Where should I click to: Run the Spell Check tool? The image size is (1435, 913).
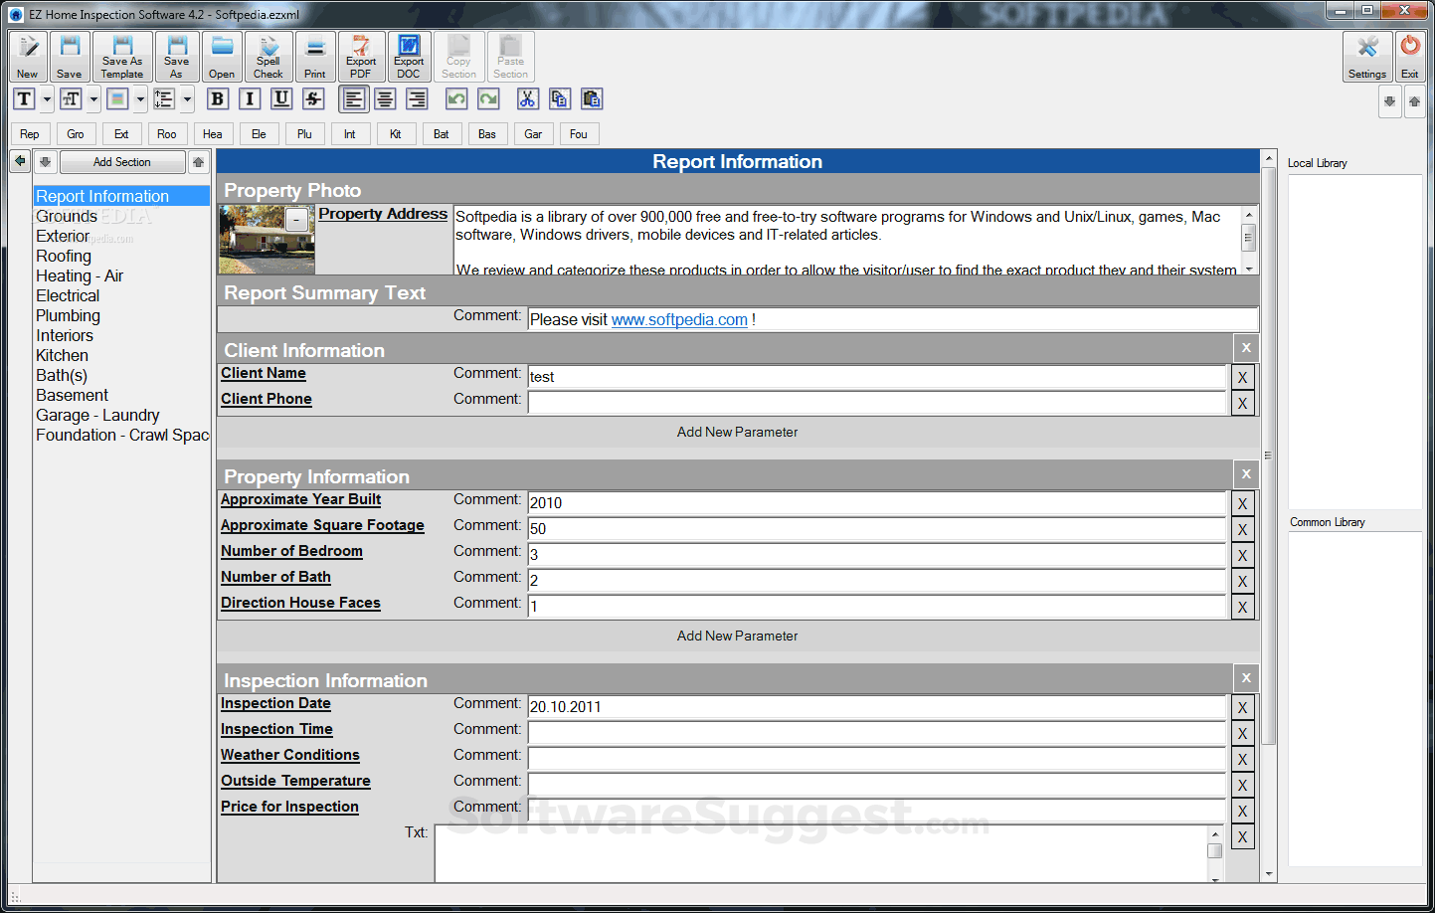(x=268, y=56)
